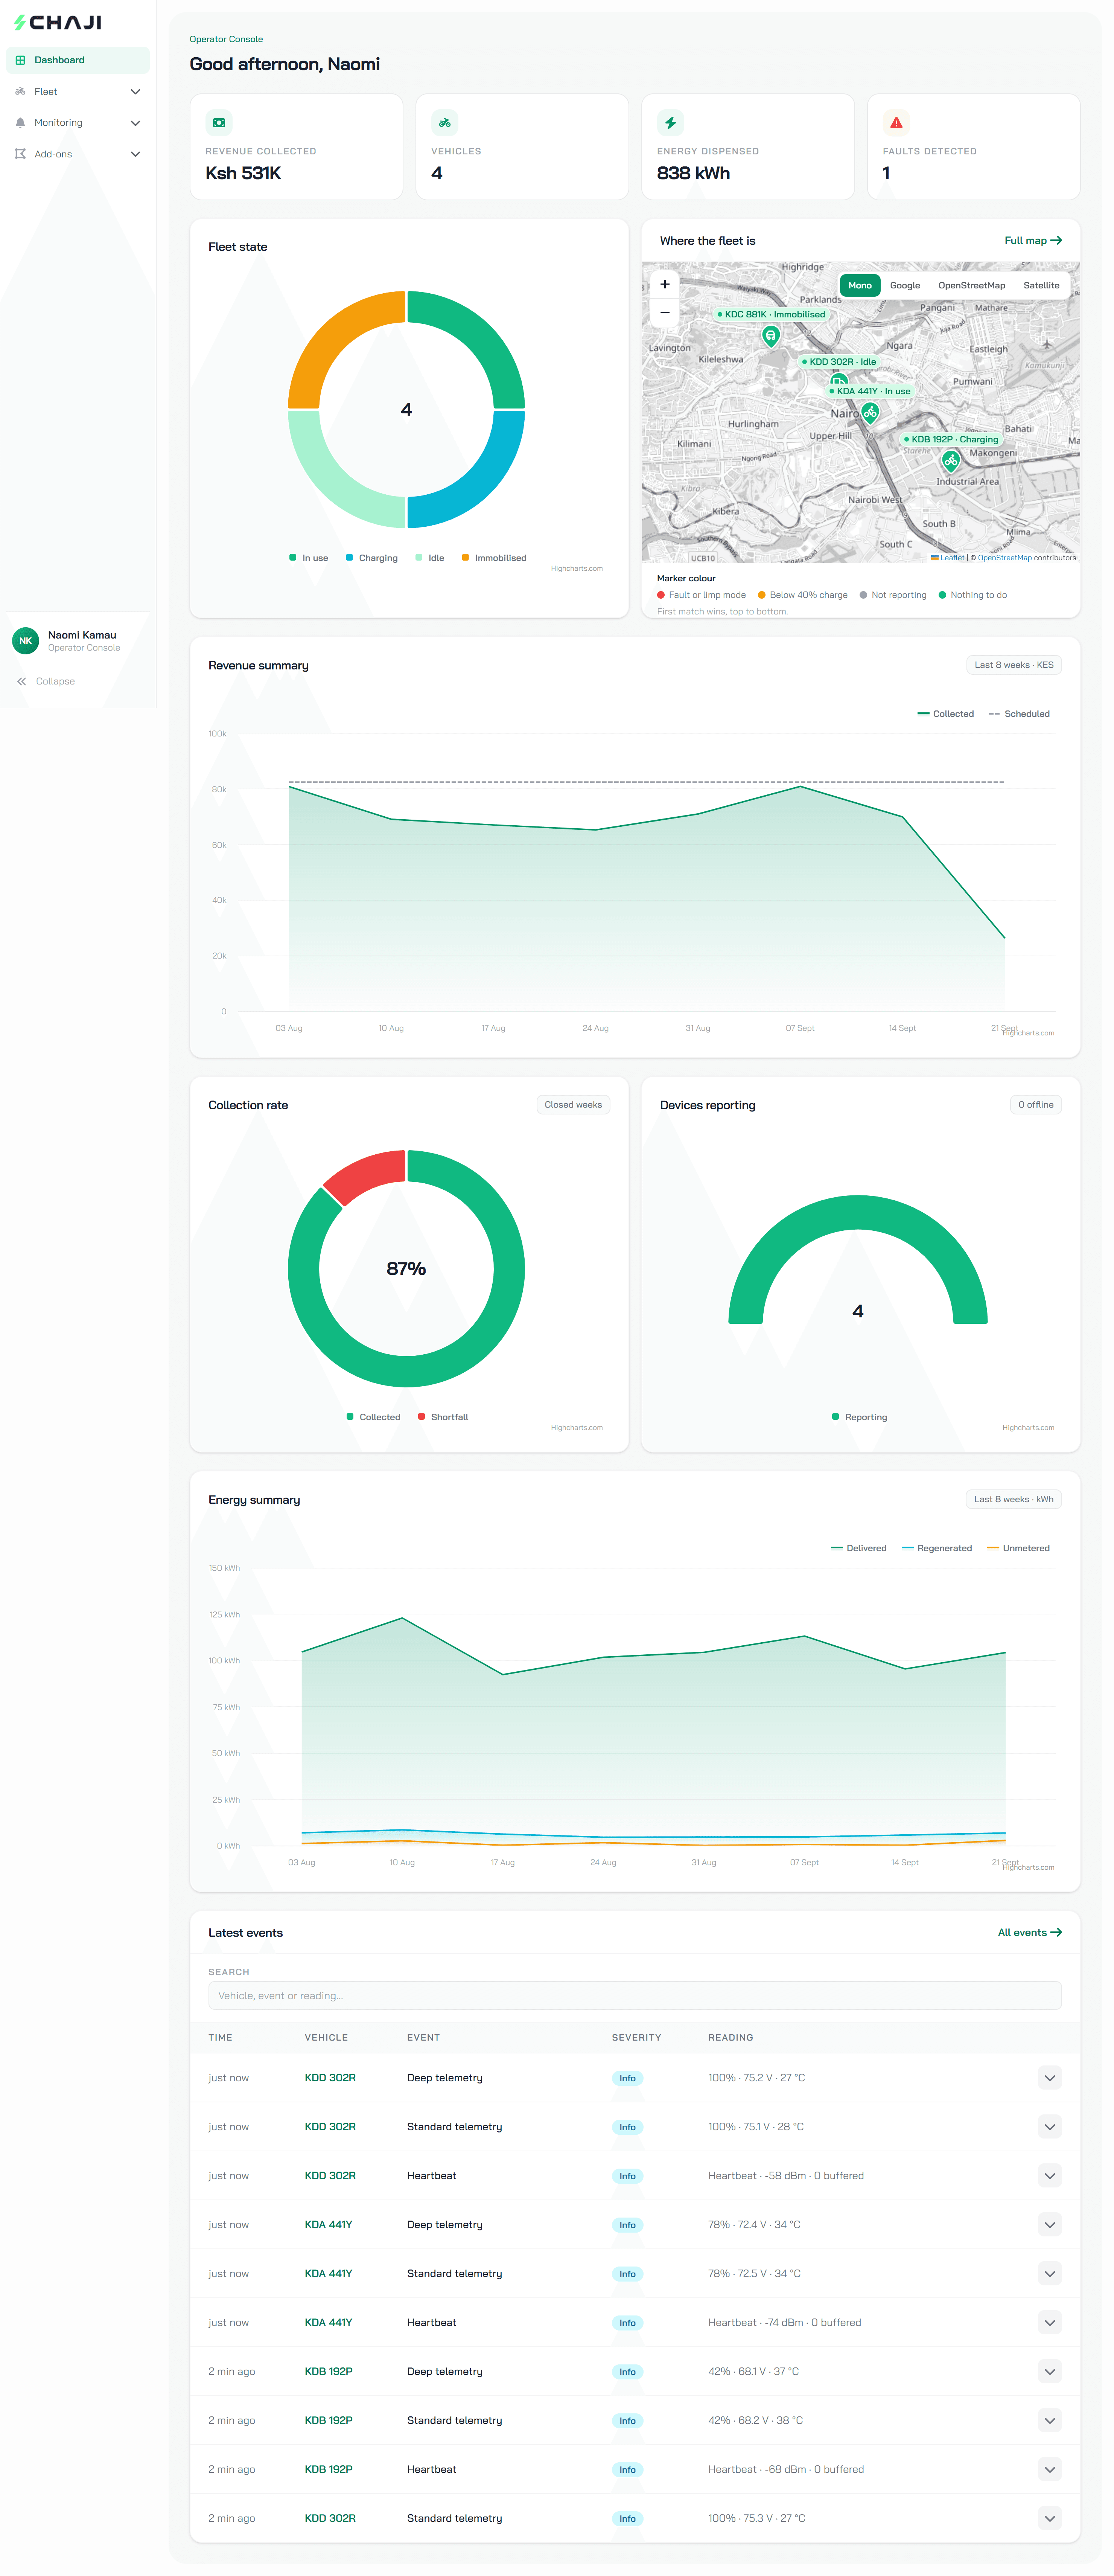Click the Faults Detected warning icon
Viewport: 1114px width, 2576px height.
(x=896, y=123)
